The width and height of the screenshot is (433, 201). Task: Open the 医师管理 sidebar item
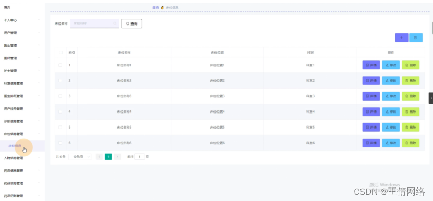(22, 58)
